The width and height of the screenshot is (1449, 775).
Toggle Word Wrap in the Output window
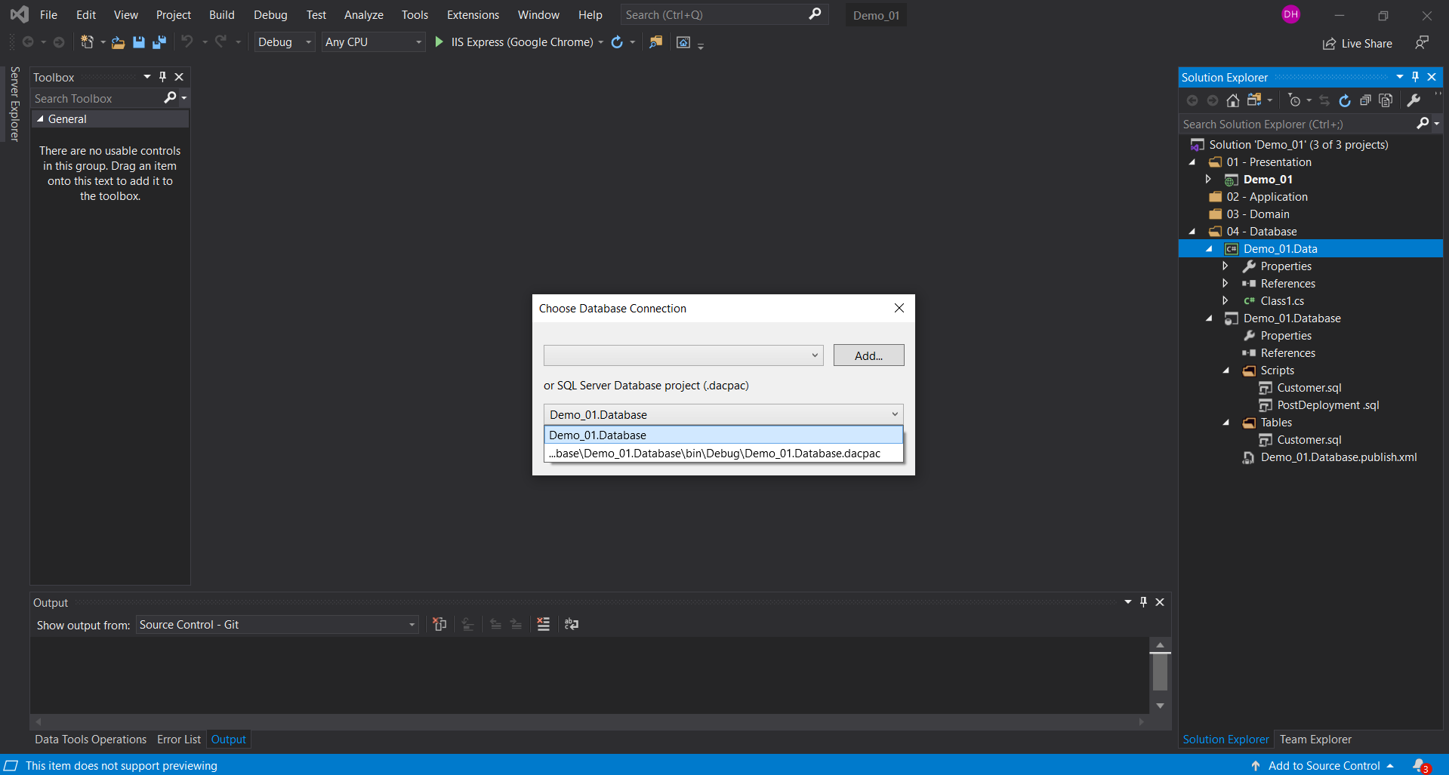pos(571,625)
